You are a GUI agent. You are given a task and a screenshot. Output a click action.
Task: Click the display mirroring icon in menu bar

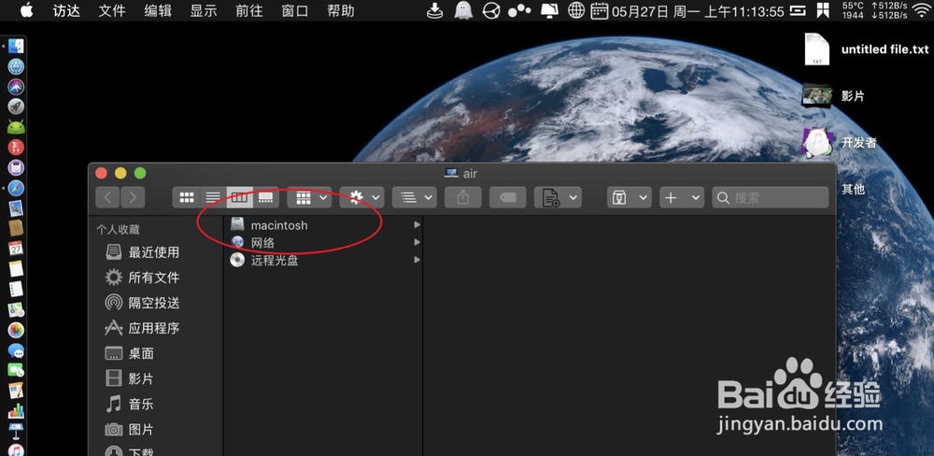pos(548,10)
